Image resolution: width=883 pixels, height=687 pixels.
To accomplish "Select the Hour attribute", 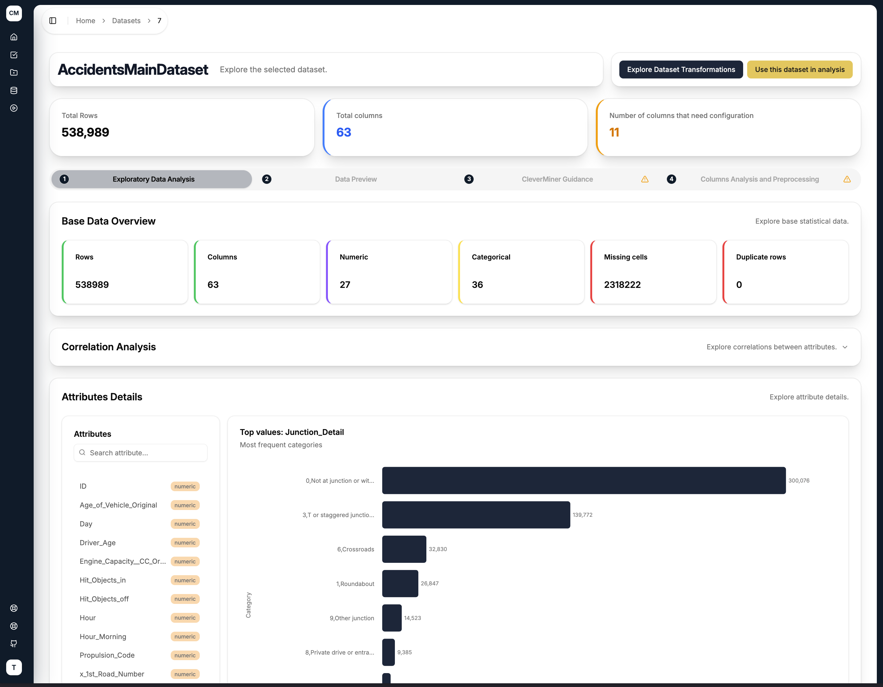I will pyautogui.click(x=140, y=618).
